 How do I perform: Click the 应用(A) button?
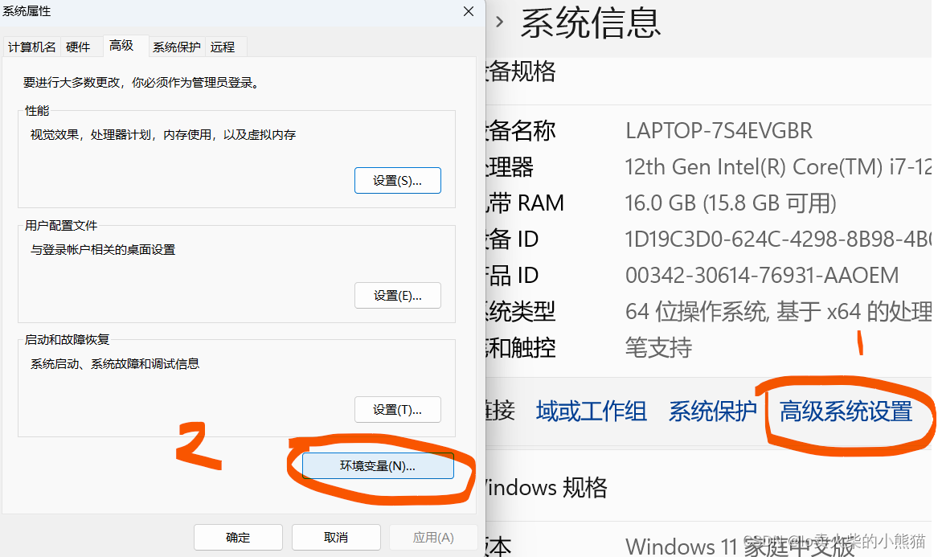[433, 538]
